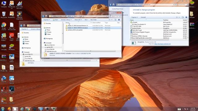Click Include in library in Local Disk window
The image size is (198, 111).
[36, 29]
